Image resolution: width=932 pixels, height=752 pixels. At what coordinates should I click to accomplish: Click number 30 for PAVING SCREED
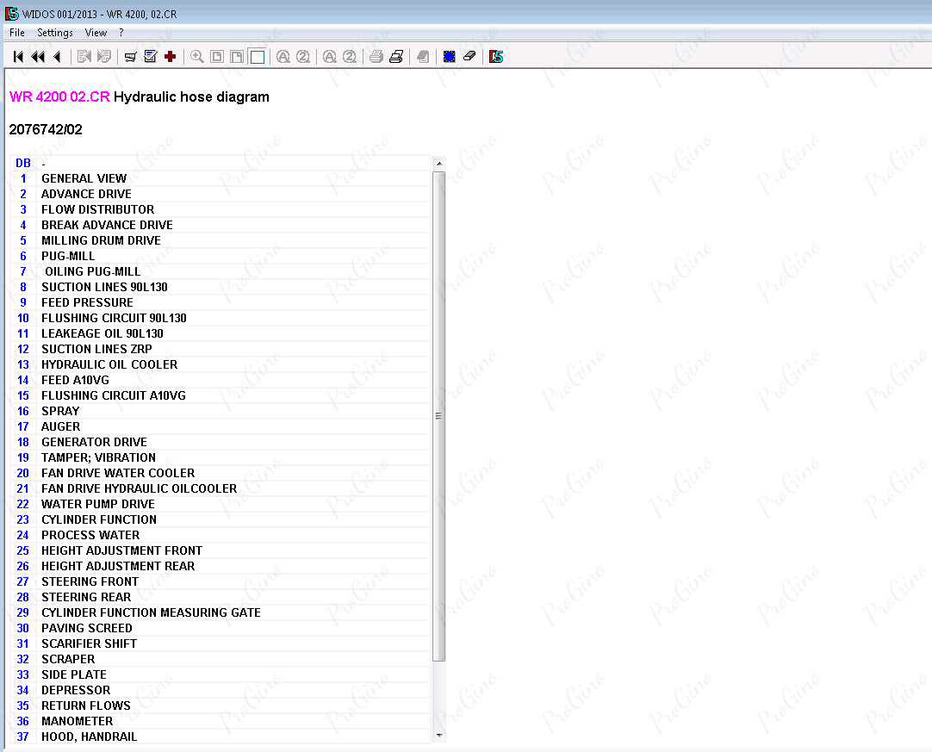point(23,628)
